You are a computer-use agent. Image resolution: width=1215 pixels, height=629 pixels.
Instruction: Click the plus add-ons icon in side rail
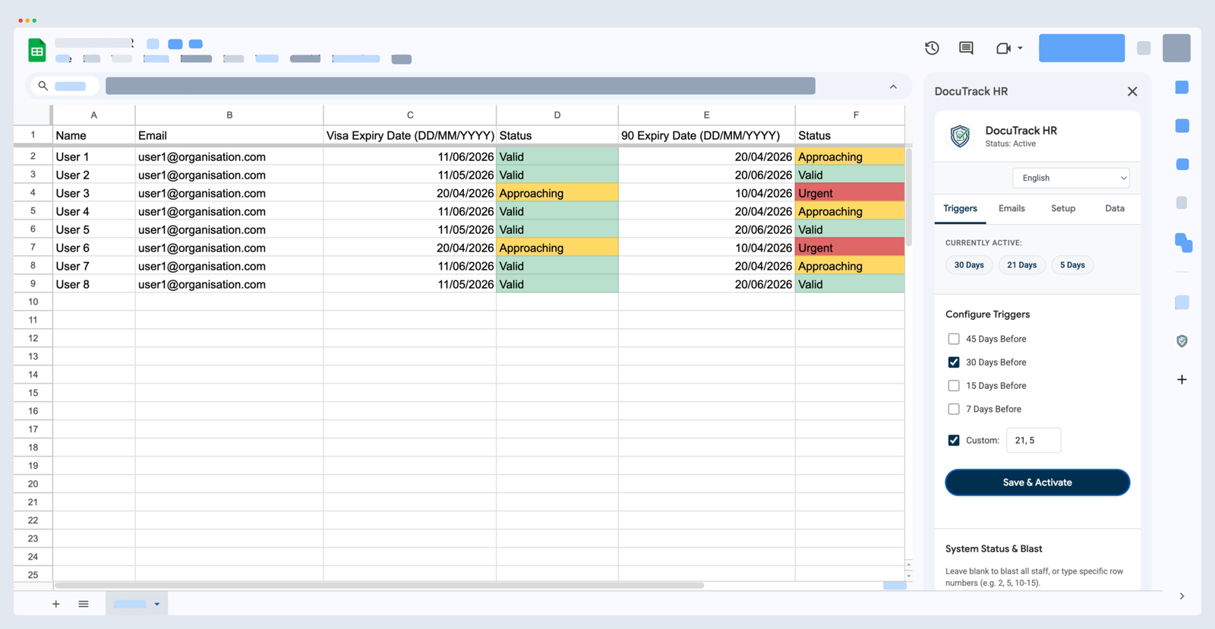1182,379
